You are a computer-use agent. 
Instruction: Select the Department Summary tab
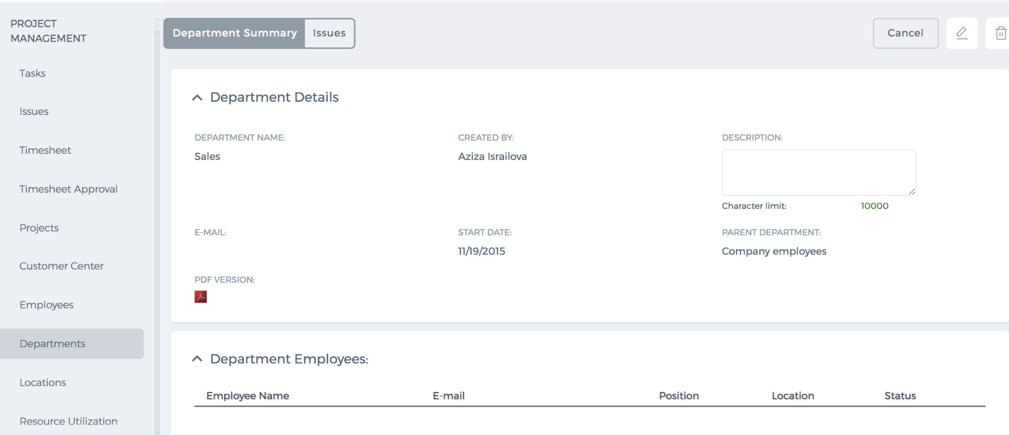[234, 33]
